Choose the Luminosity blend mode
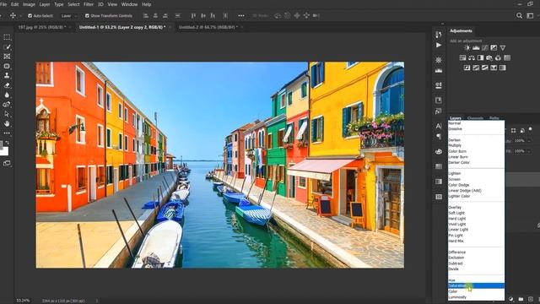Screen dimensions: 540x304 pyautogui.click(x=476, y=297)
